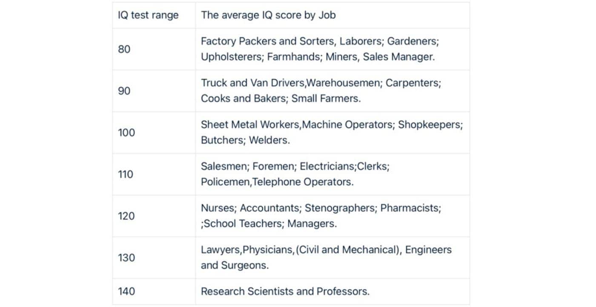Select 'The average IQ score by Job' header

click(x=332, y=15)
